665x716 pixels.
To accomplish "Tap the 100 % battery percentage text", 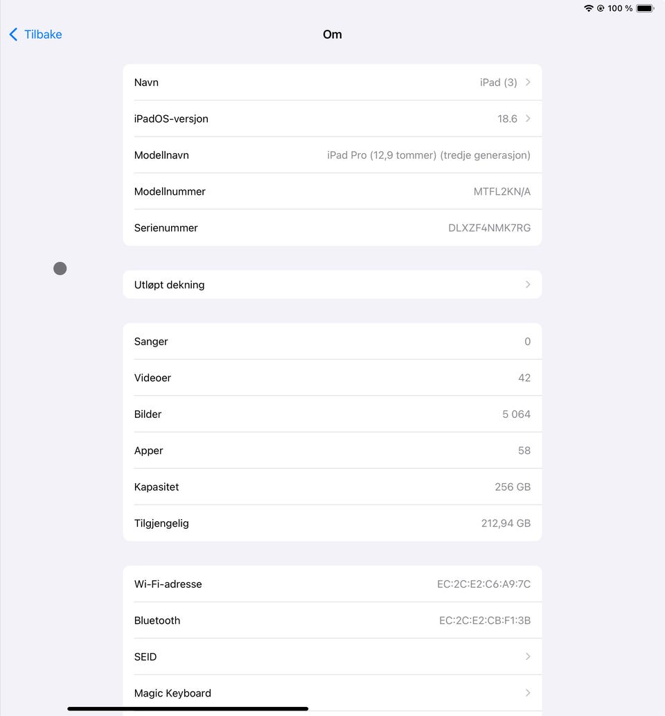I will pyautogui.click(x=620, y=8).
